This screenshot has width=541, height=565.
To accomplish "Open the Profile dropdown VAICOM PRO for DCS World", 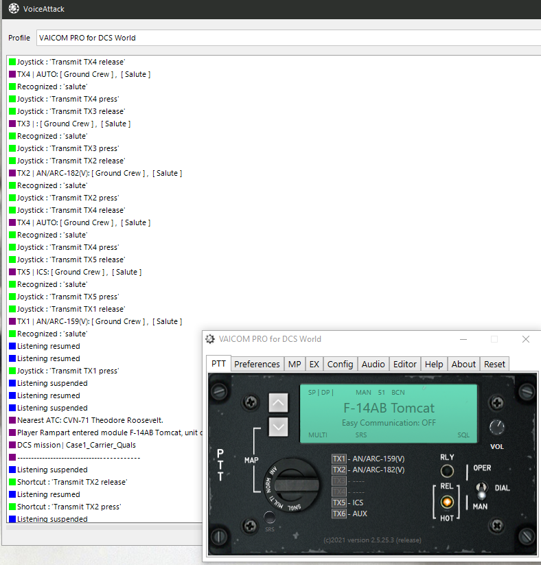I will pos(288,38).
